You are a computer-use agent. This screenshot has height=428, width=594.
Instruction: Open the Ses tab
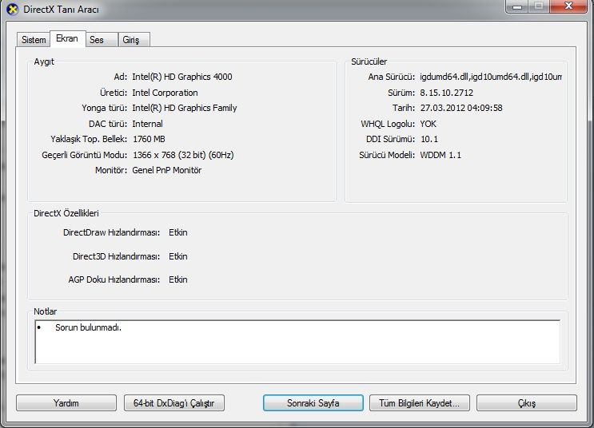102,40
